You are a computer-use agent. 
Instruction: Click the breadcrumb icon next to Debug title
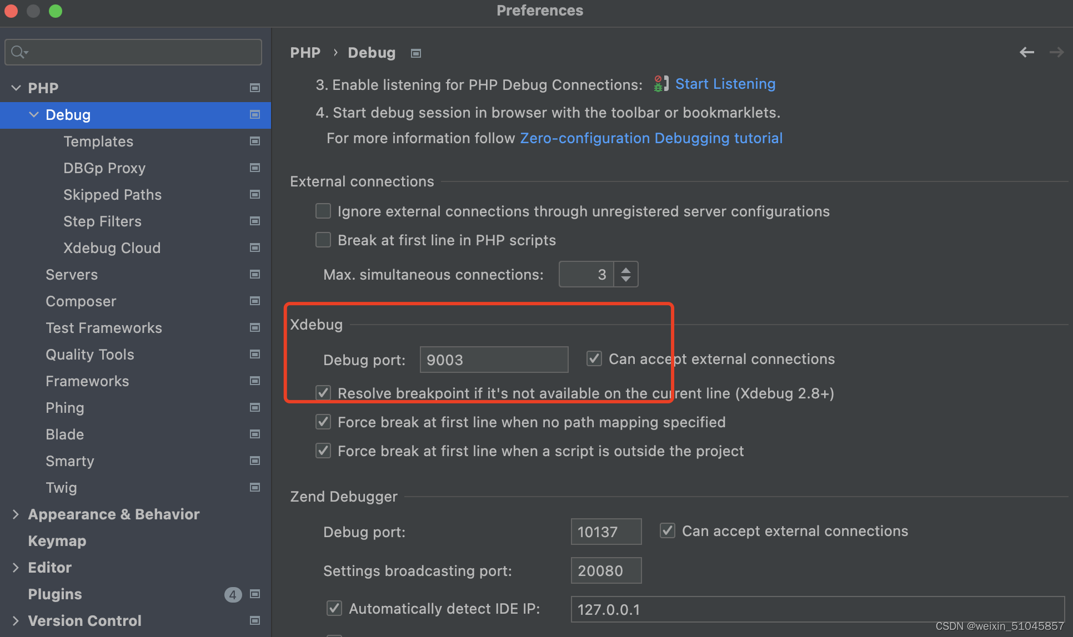[415, 53]
